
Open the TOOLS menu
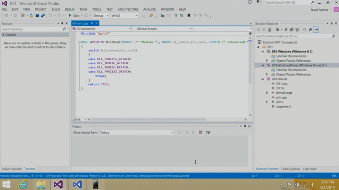point(97,10)
